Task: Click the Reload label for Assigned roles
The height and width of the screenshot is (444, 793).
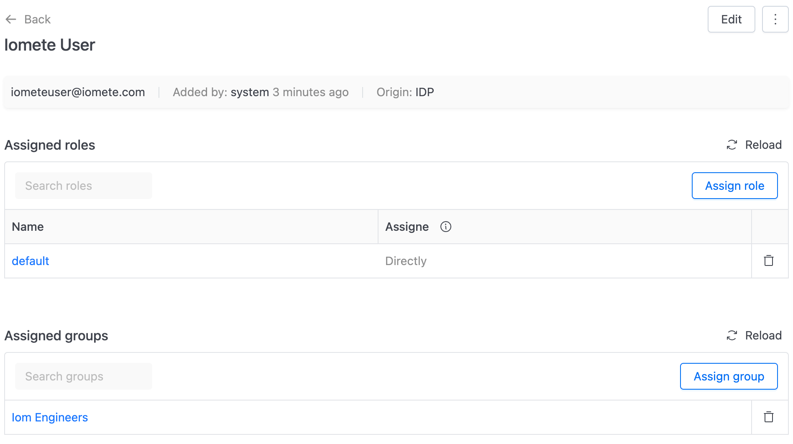Action: coord(763,145)
